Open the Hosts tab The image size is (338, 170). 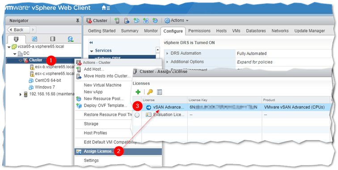coord(221,31)
